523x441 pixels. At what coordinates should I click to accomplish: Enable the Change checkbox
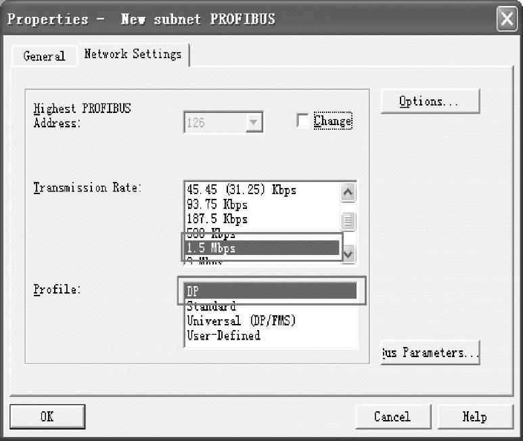pos(302,120)
